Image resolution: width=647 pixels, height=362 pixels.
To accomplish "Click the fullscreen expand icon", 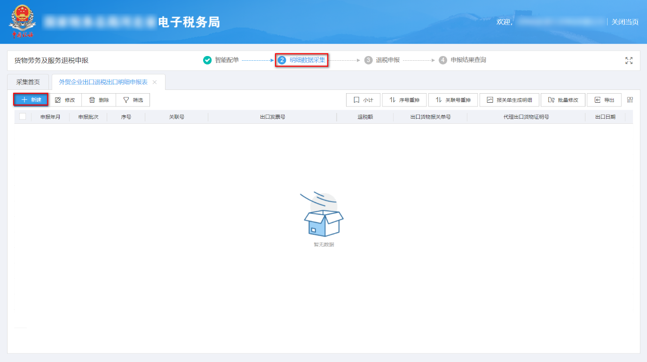I will 629,60.
